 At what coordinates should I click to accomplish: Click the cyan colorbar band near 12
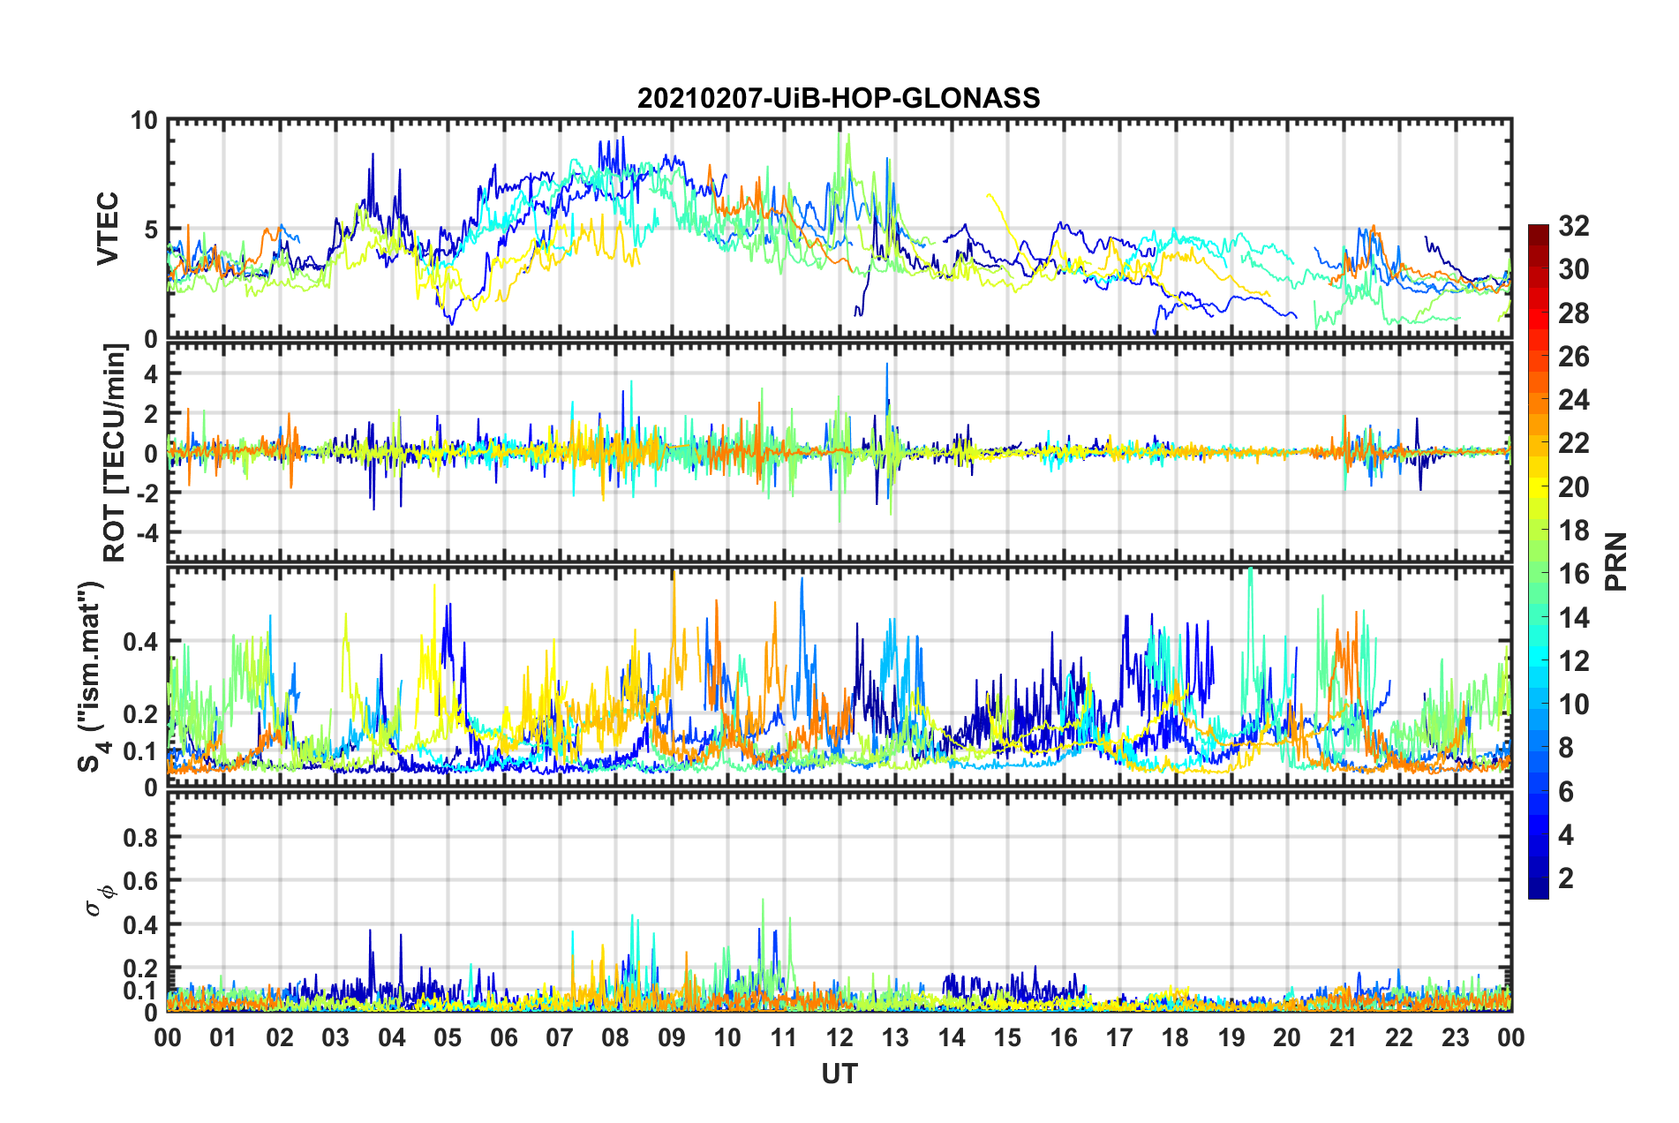(1538, 660)
